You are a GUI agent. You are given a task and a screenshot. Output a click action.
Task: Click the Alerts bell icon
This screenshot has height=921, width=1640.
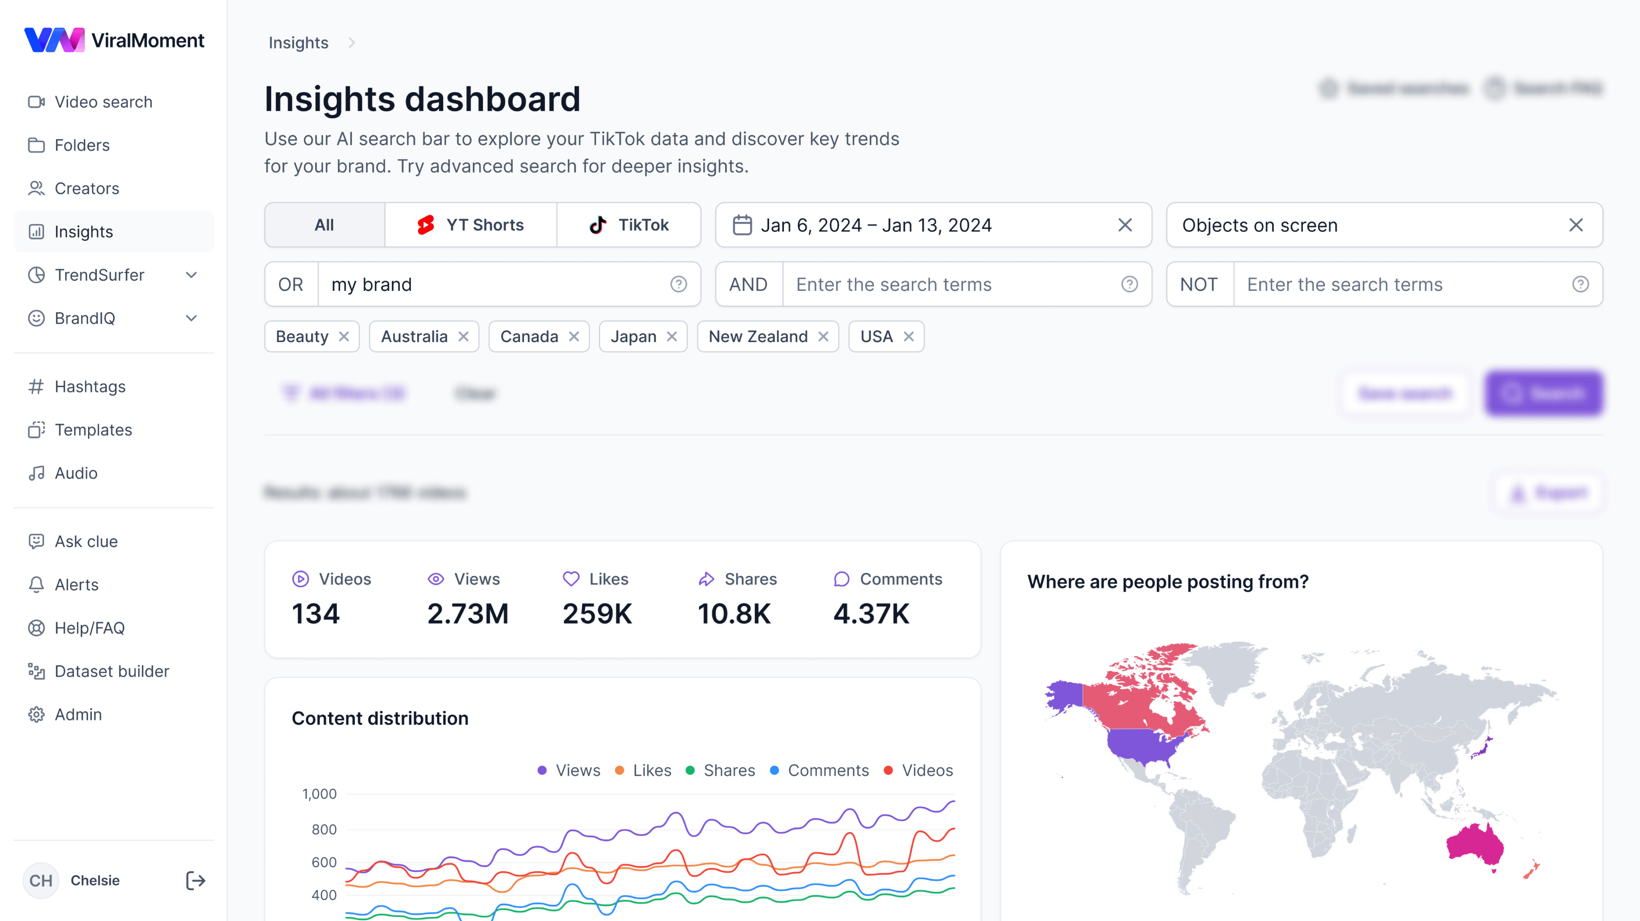[x=36, y=584]
